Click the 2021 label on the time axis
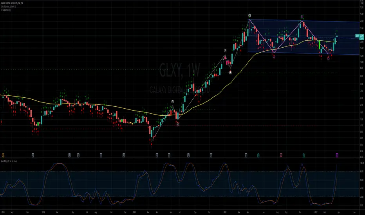365x215 pixels. pyautogui.click(x=225, y=212)
